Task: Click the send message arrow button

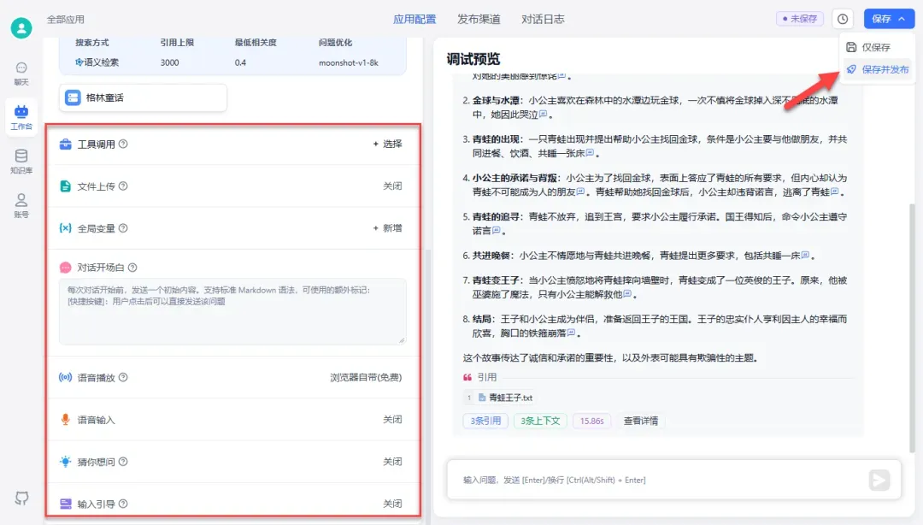Action: coord(879,481)
